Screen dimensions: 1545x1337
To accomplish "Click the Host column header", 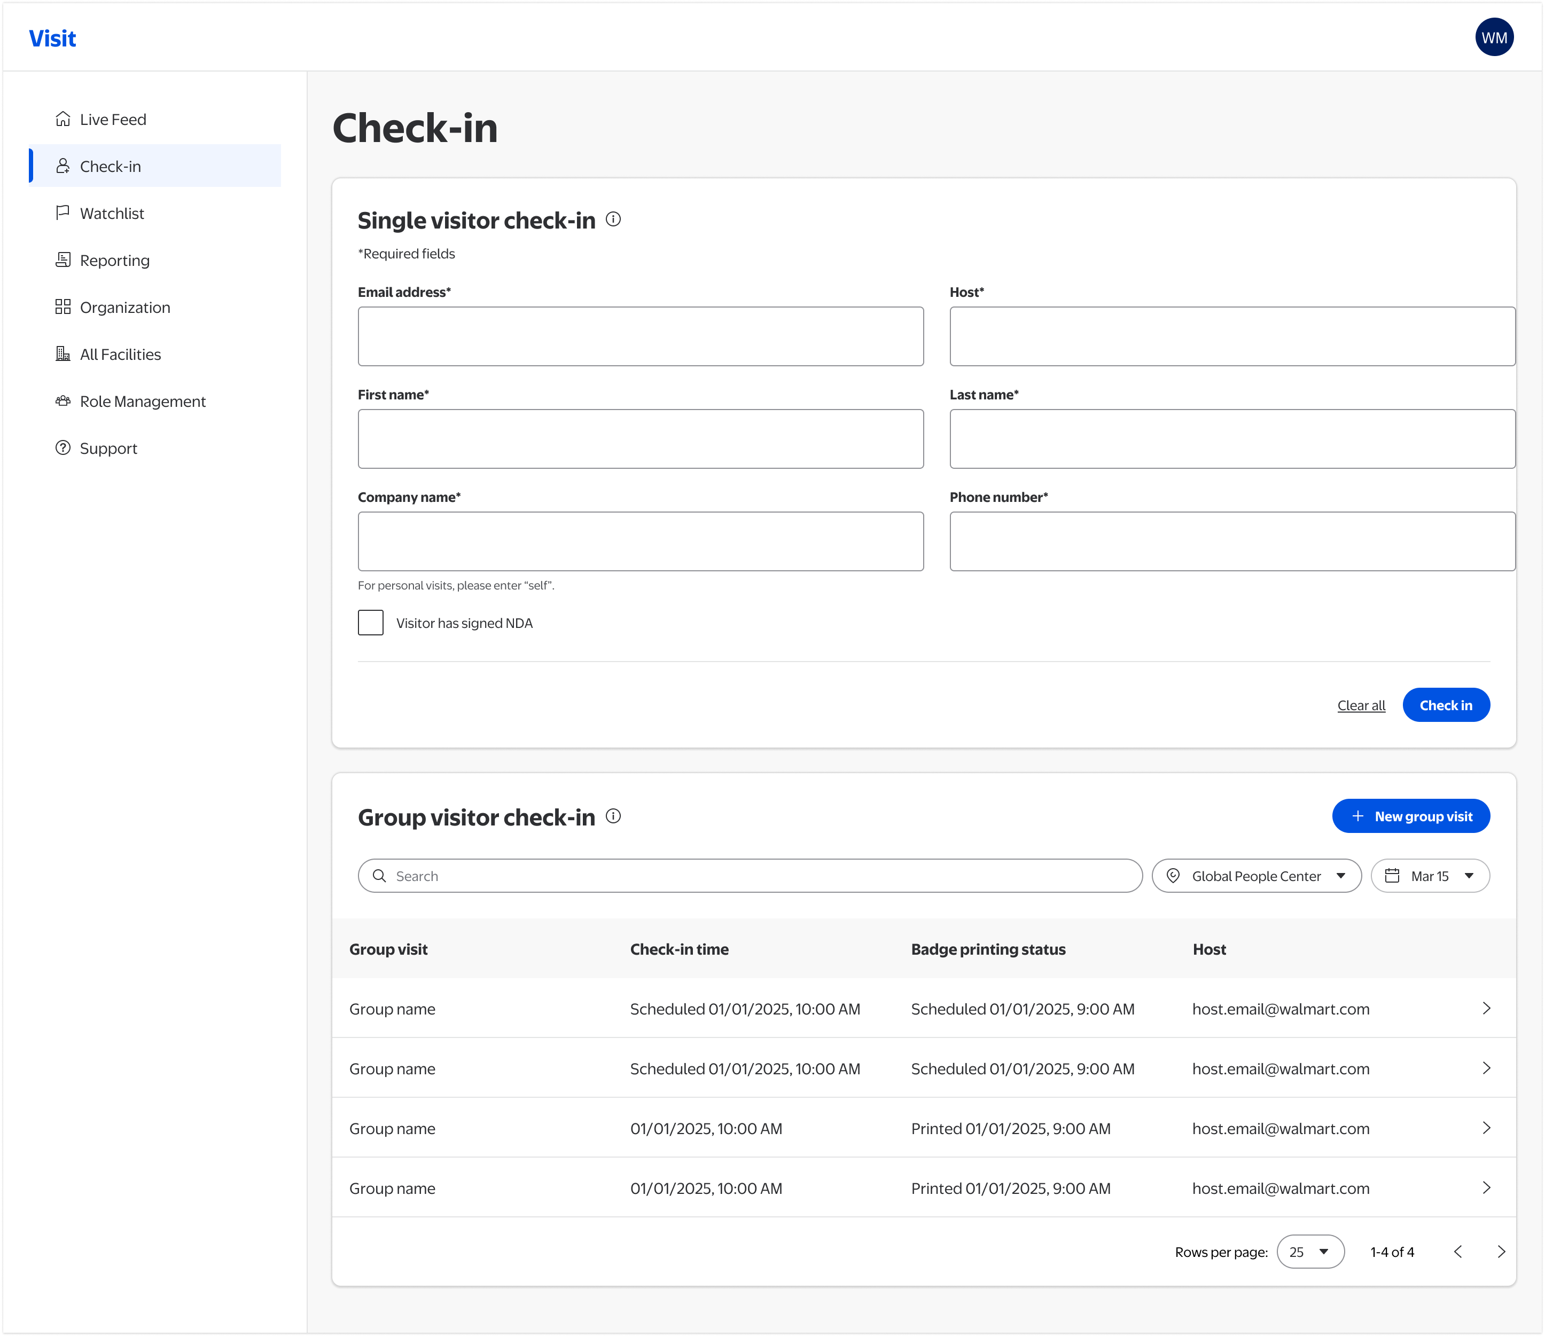I will [x=1209, y=949].
